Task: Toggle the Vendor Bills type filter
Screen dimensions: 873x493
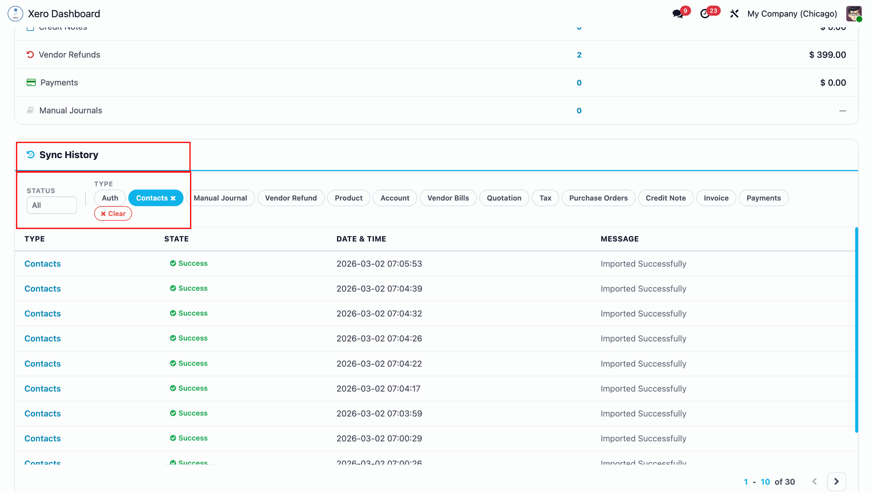Action: pos(447,198)
